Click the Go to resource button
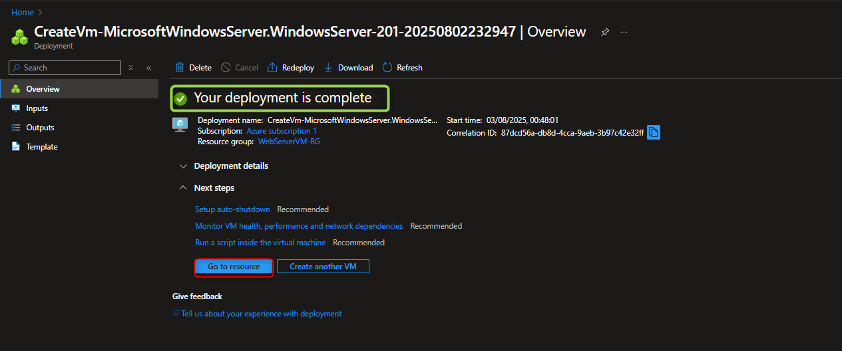The image size is (842, 351). 234,267
